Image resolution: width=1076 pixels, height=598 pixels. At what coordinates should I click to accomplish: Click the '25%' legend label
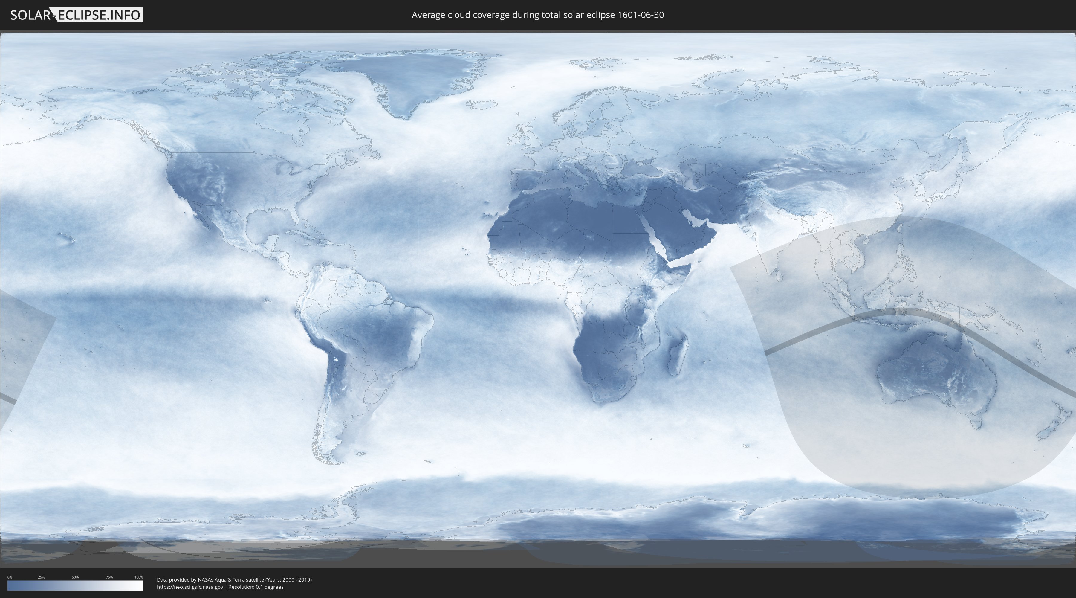[x=41, y=577]
